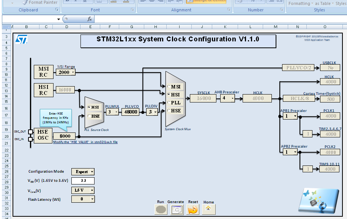Select column L header

(250, 27)
